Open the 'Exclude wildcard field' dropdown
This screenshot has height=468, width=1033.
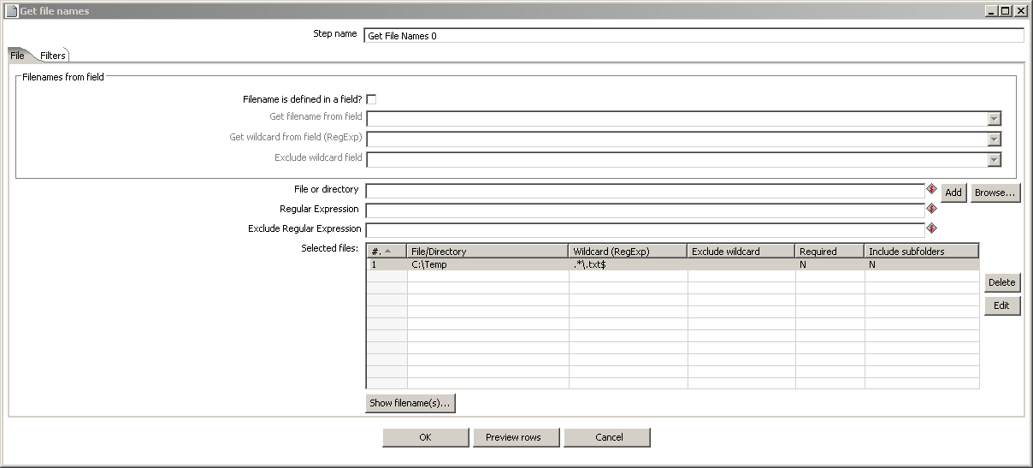point(994,160)
